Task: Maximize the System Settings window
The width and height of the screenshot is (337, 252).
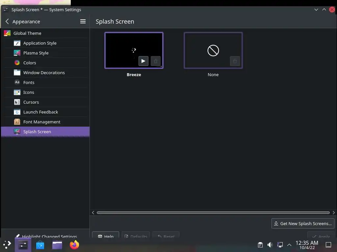Action: 324,10
